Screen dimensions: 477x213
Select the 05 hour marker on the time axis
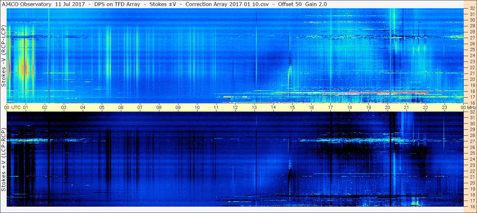(x=102, y=107)
